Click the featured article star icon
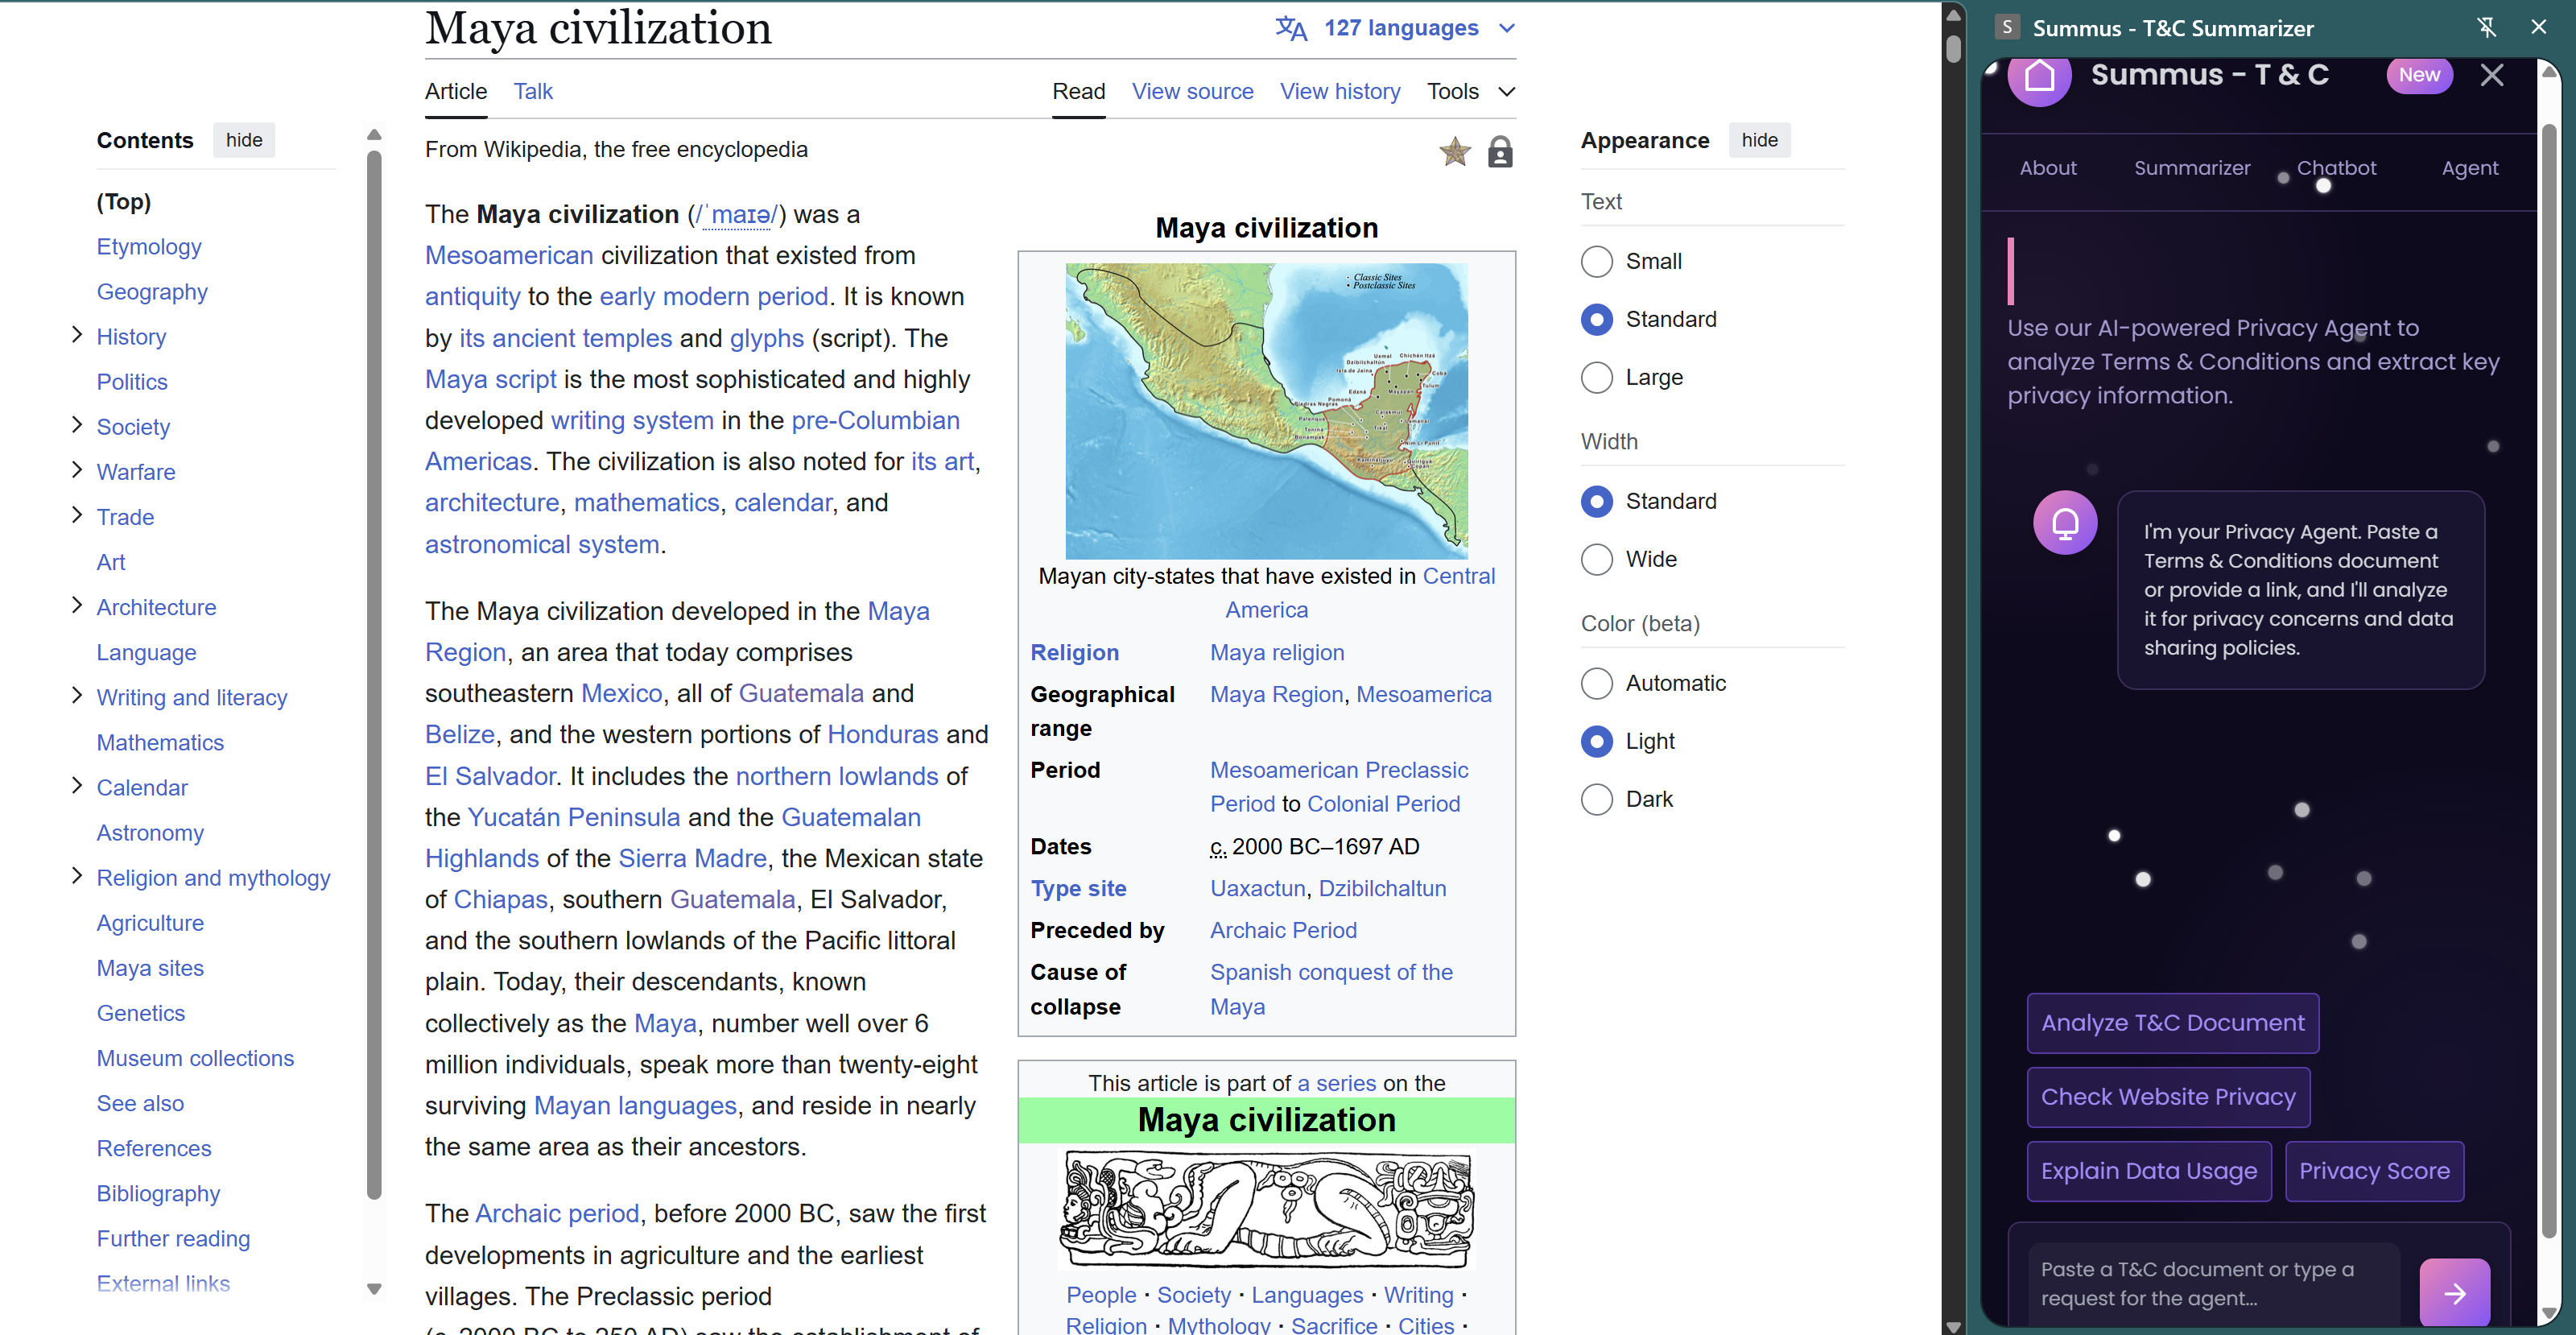This screenshot has width=2576, height=1335. point(1454,152)
